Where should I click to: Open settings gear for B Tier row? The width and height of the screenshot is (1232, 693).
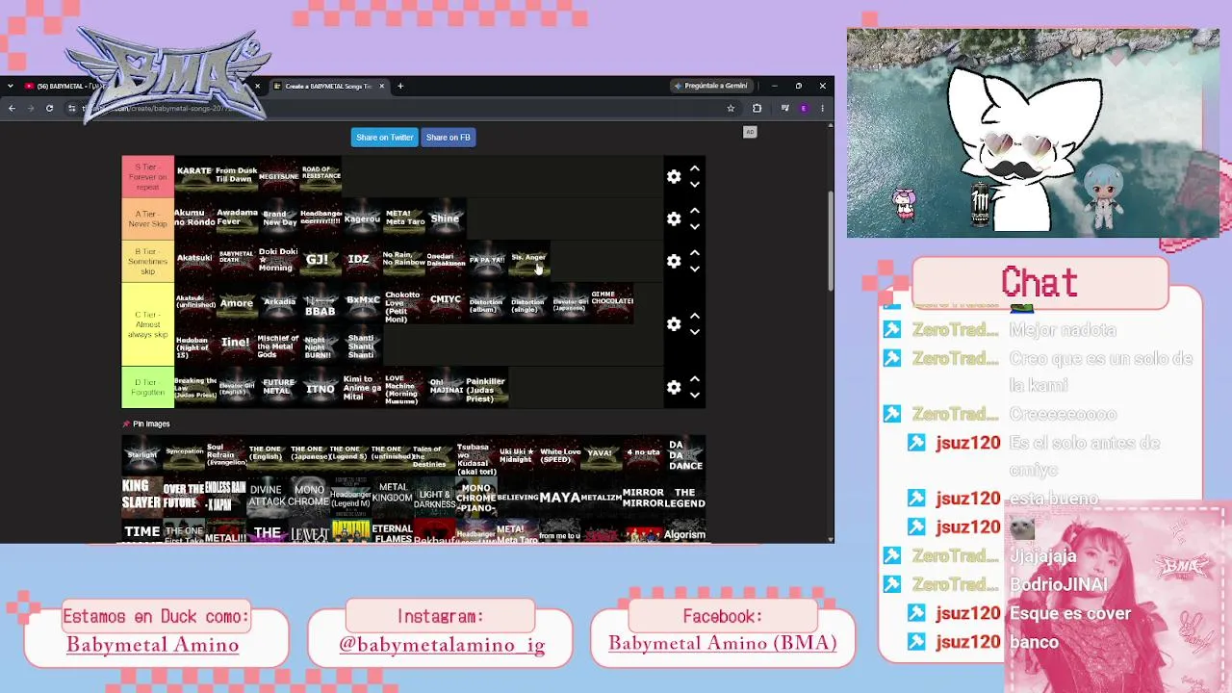(x=674, y=261)
